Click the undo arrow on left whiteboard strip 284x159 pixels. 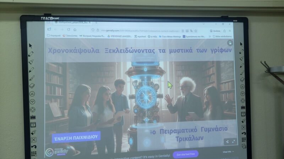click(x=33, y=146)
